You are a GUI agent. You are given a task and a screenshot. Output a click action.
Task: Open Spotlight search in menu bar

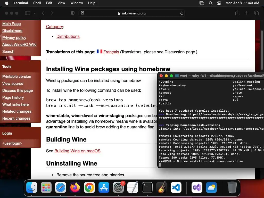tap(211, 3)
